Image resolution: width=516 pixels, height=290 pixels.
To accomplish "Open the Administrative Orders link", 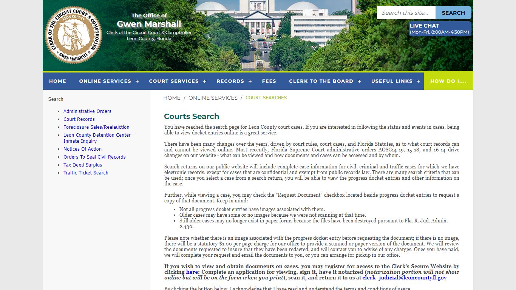I will pyautogui.click(x=87, y=111).
